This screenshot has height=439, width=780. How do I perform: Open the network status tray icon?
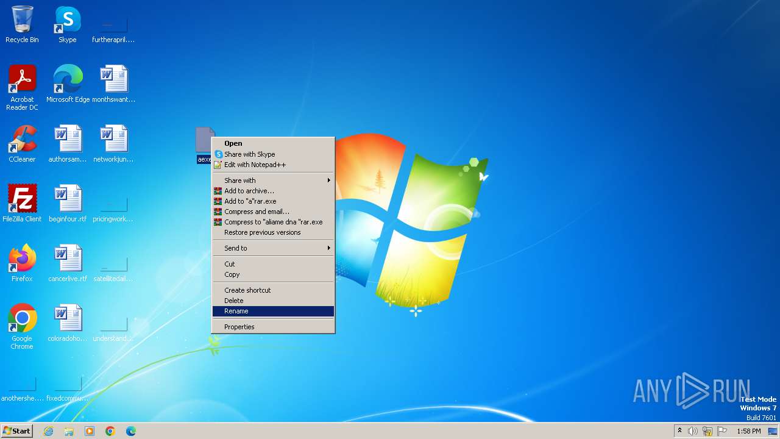pyautogui.click(x=707, y=431)
